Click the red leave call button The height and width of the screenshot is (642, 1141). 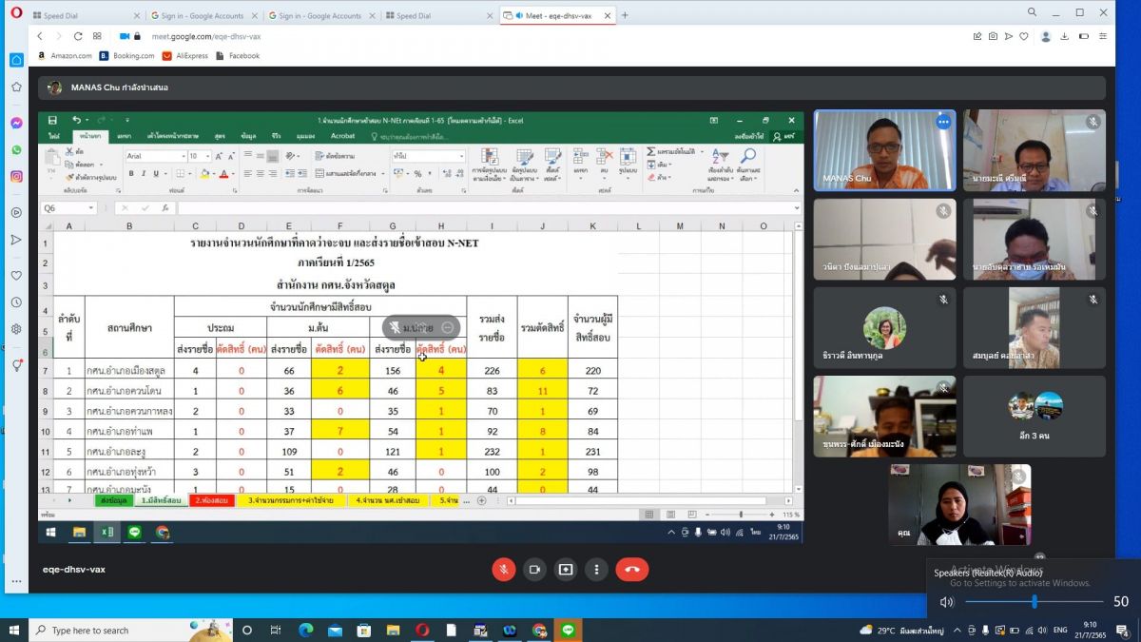631,569
